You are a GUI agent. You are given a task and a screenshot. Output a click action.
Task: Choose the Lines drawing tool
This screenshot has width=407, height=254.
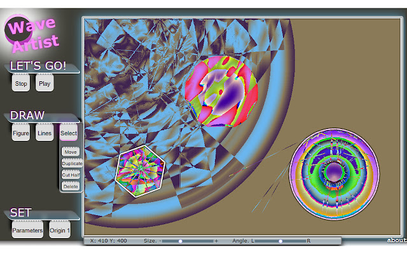point(45,133)
